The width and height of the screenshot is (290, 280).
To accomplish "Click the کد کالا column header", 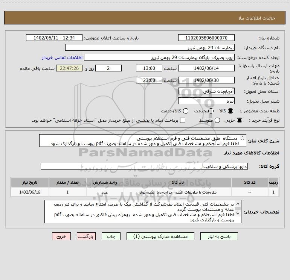I will click(x=250, y=182).
